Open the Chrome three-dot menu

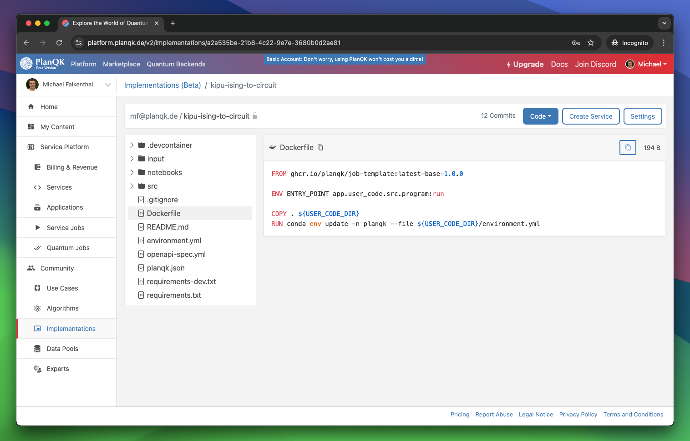pyautogui.click(x=664, y=43)
